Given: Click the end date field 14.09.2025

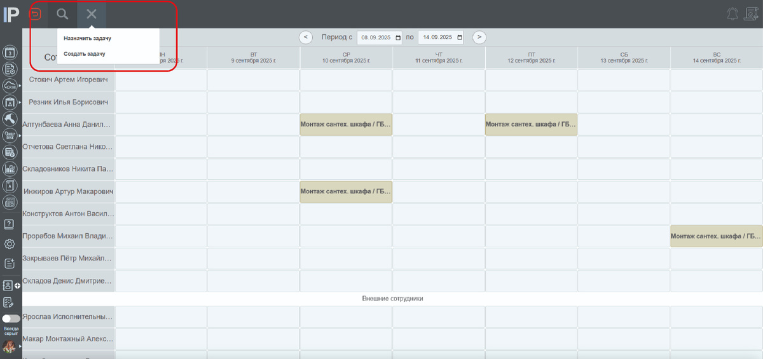Looking at the screenshot, I should 441,37.
